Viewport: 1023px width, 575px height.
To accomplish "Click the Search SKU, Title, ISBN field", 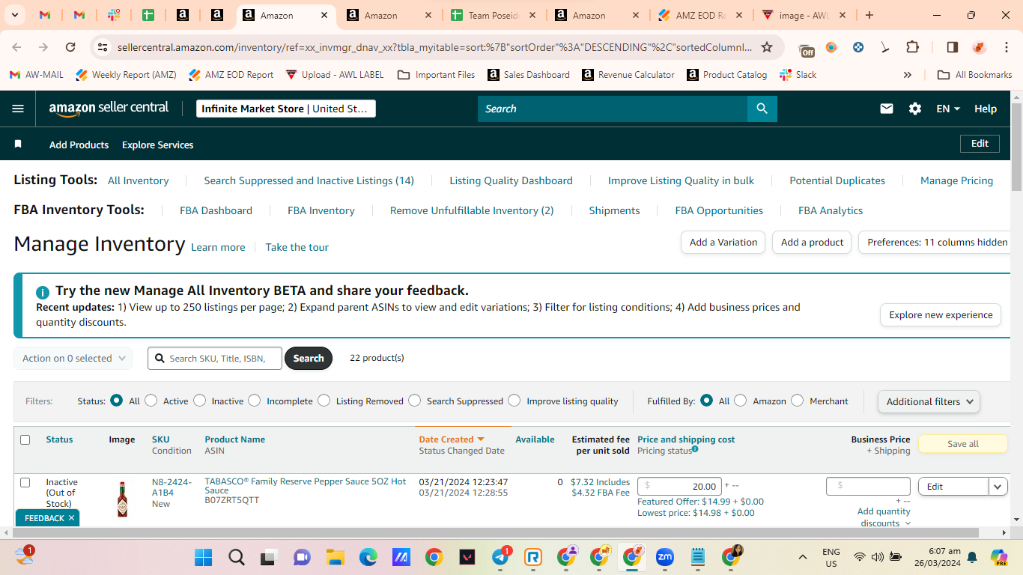I will tap(215, 359).
